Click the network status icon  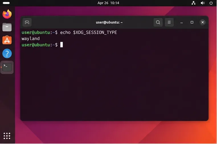[x=193, y=3]
